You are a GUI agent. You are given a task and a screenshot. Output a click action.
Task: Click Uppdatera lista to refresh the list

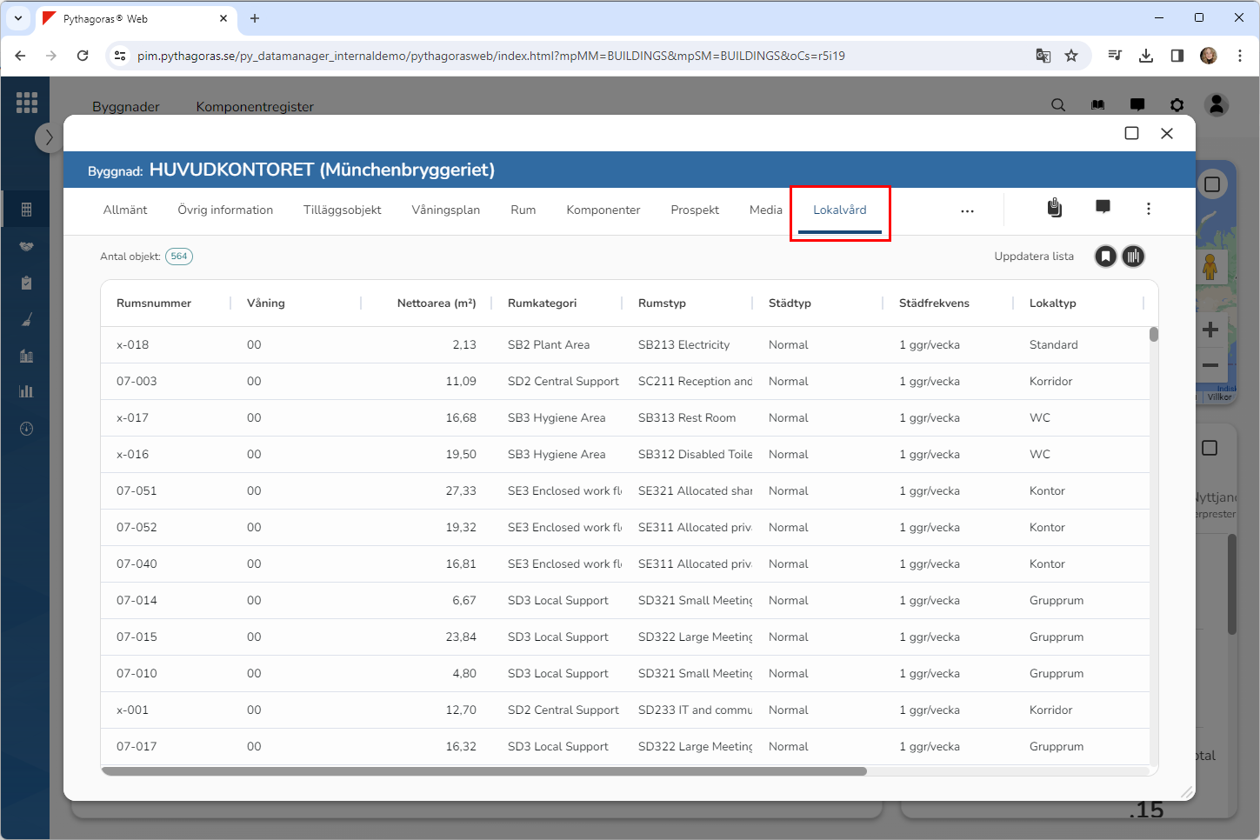tap(1033, 257)
